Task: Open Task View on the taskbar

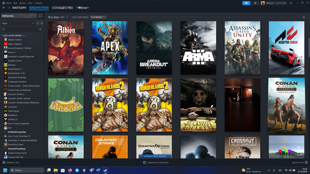Action: click(48, 170)
